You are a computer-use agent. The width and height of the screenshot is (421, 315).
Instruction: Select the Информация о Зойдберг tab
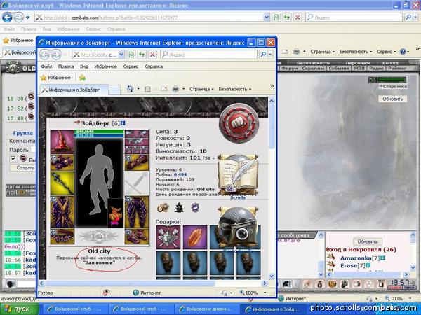tap(74, 90)
